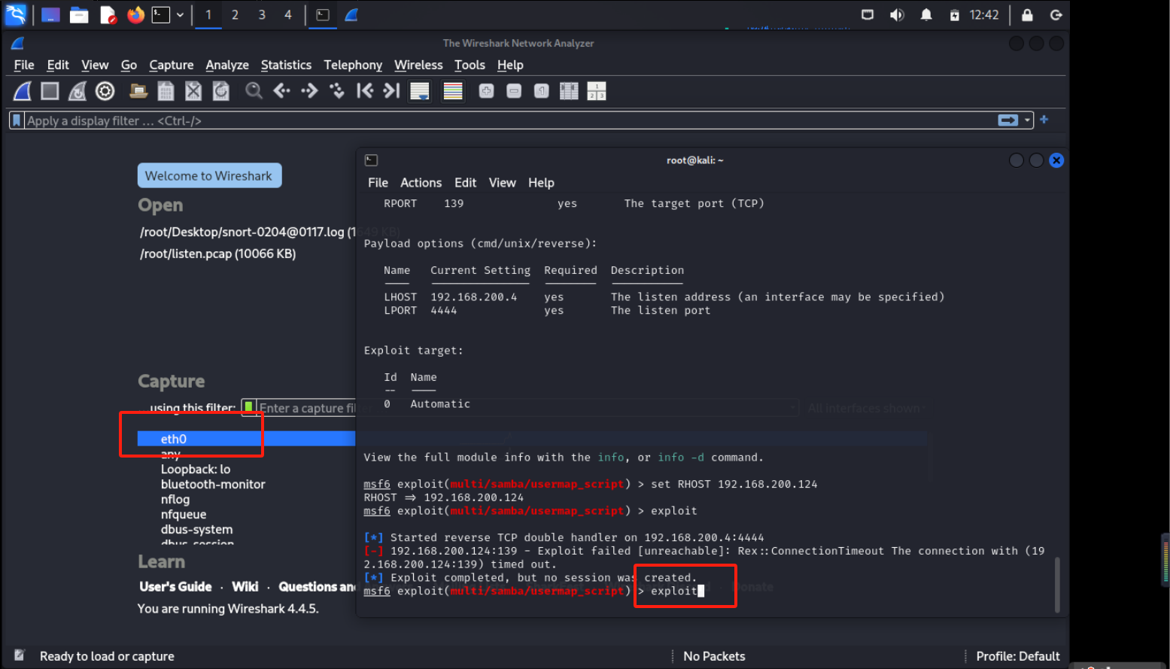Start capturing packets with the shark fin icon

pyautogui.click(x=23, y=91)
